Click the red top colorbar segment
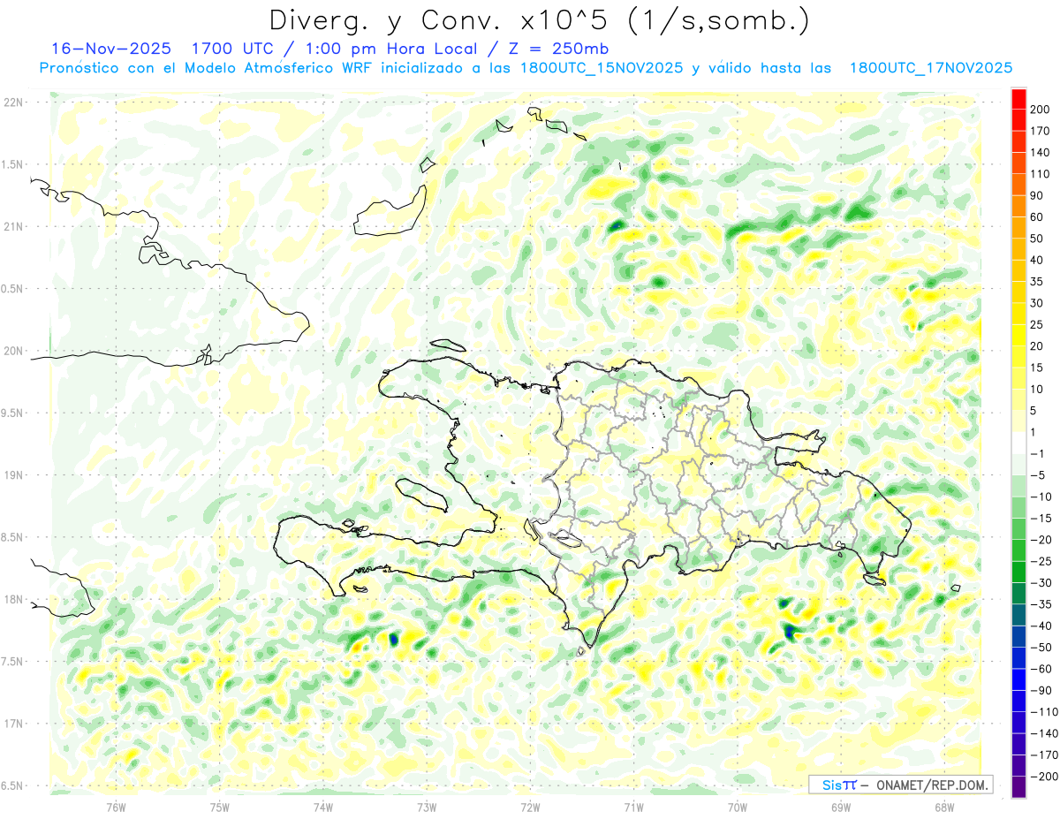Screen dimensions: 1060x819 coord(1018,99)
